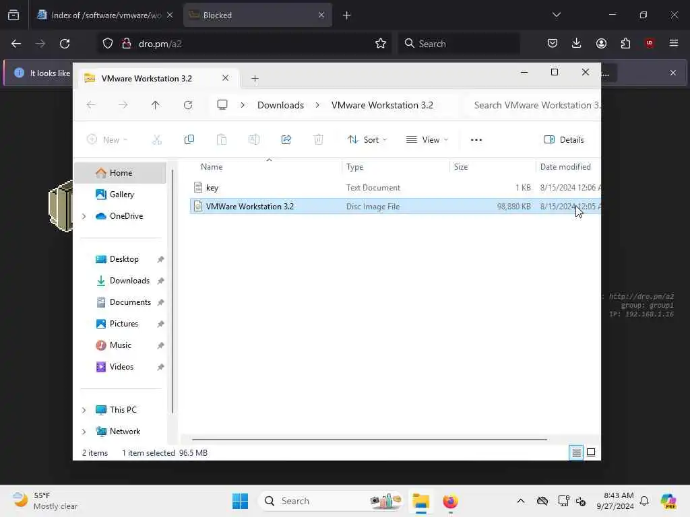Bookmark this page with the star icon
The image size is (690, 517).
[381, 44]
